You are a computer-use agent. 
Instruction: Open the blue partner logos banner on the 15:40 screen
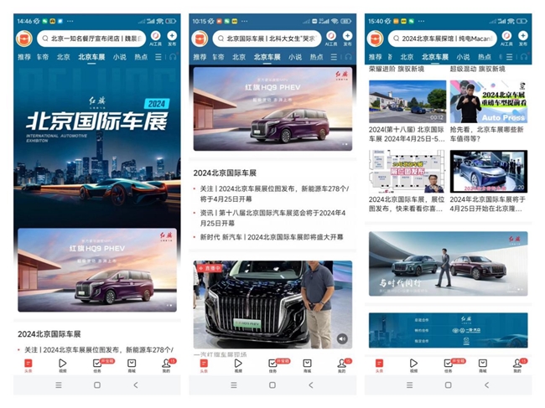click(449, 330)
